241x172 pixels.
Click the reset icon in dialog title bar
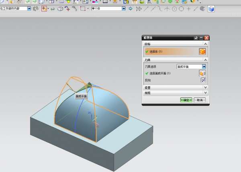point(196,38)
